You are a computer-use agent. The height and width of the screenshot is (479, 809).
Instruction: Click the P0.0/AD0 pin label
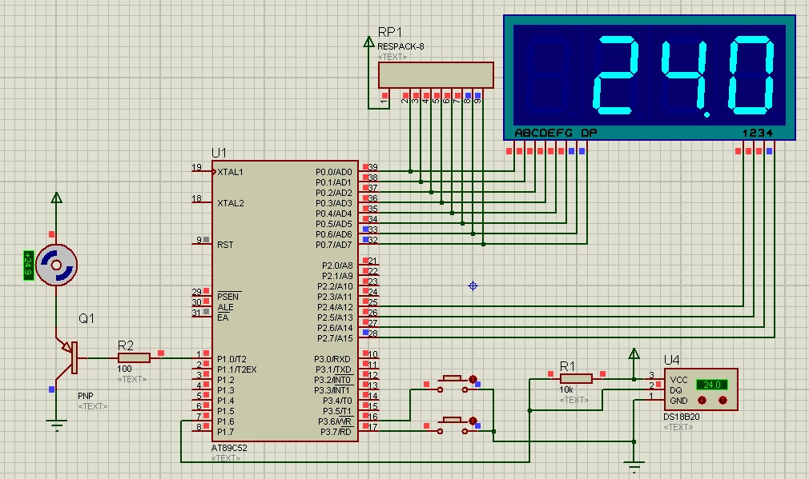click(334, 172)
